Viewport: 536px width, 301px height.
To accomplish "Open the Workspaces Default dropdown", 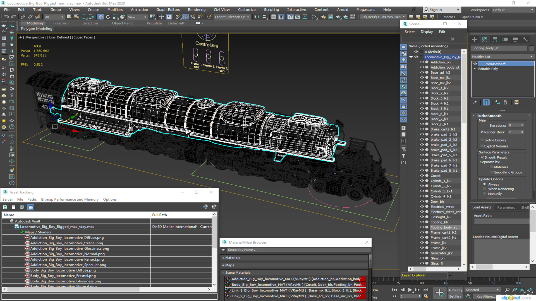I will coord(513,10).
